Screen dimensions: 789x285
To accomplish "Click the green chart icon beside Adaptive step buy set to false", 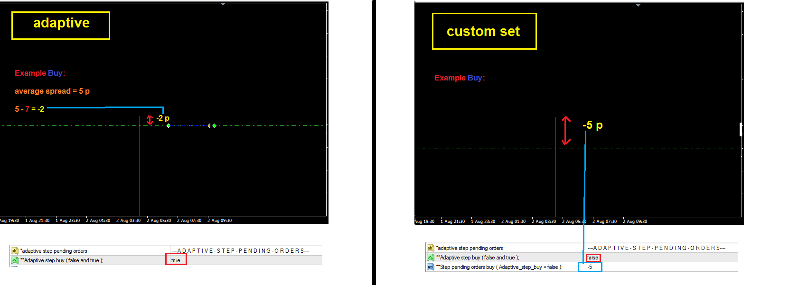I will (430, 258).
